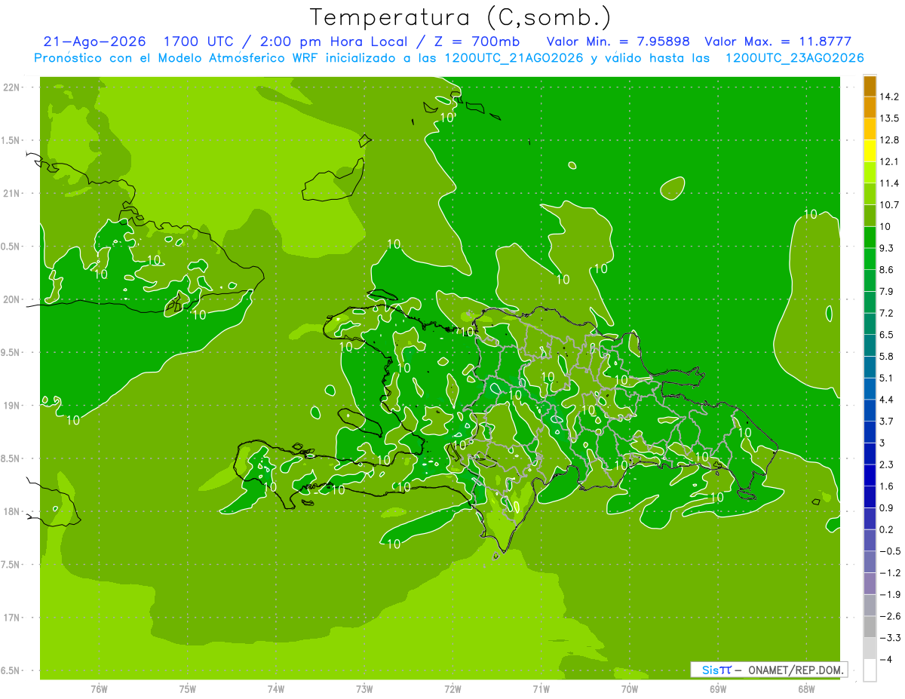Click the '18N' latitude label
Image resolution: width=905 pixels, height=699 pixels.
pyautogui.click(x=11, y=511)
